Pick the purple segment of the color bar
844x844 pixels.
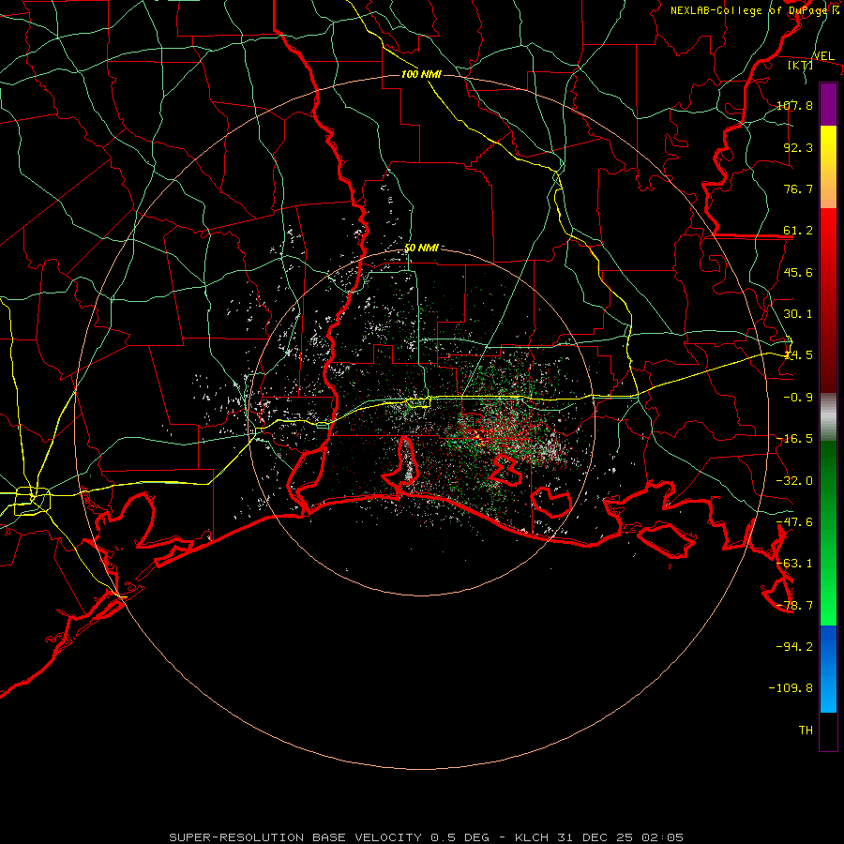828,105
